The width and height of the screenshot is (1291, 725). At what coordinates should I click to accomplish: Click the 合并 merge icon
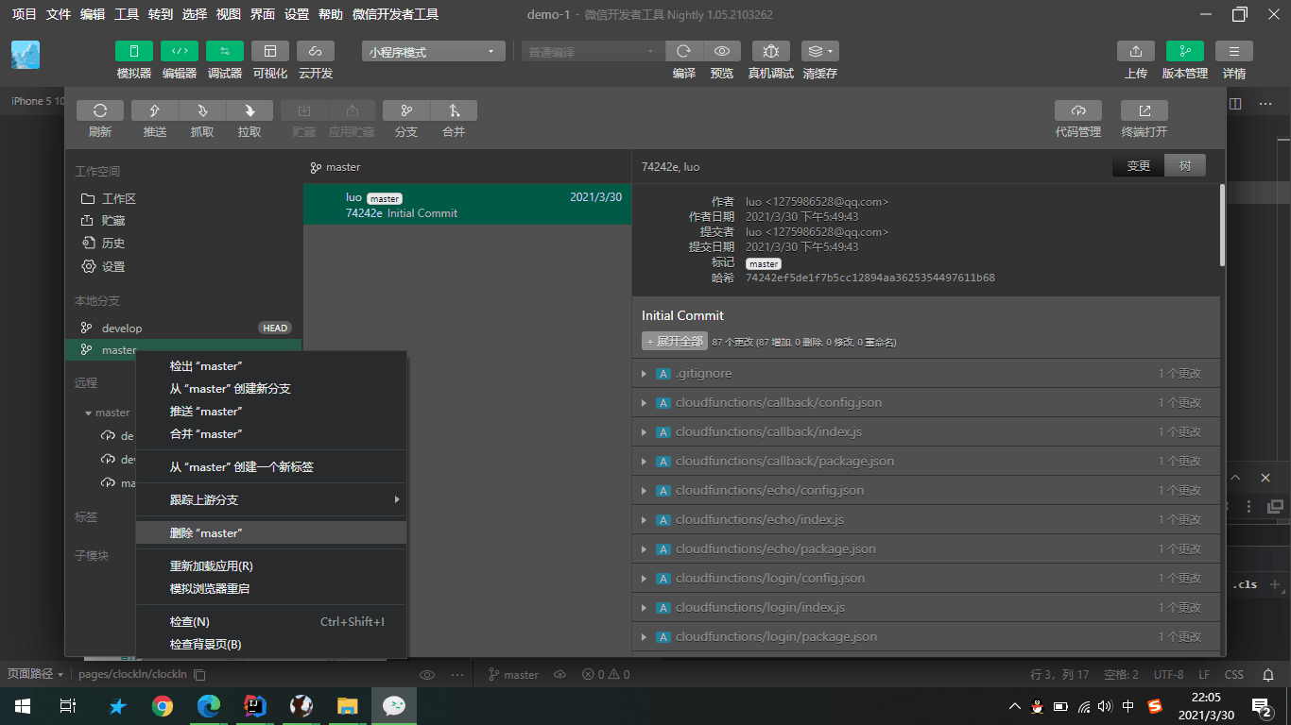tap(454, 110)
